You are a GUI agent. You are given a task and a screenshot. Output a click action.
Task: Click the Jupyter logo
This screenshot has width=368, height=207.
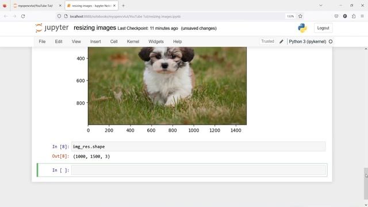click(x=52, y=28)
